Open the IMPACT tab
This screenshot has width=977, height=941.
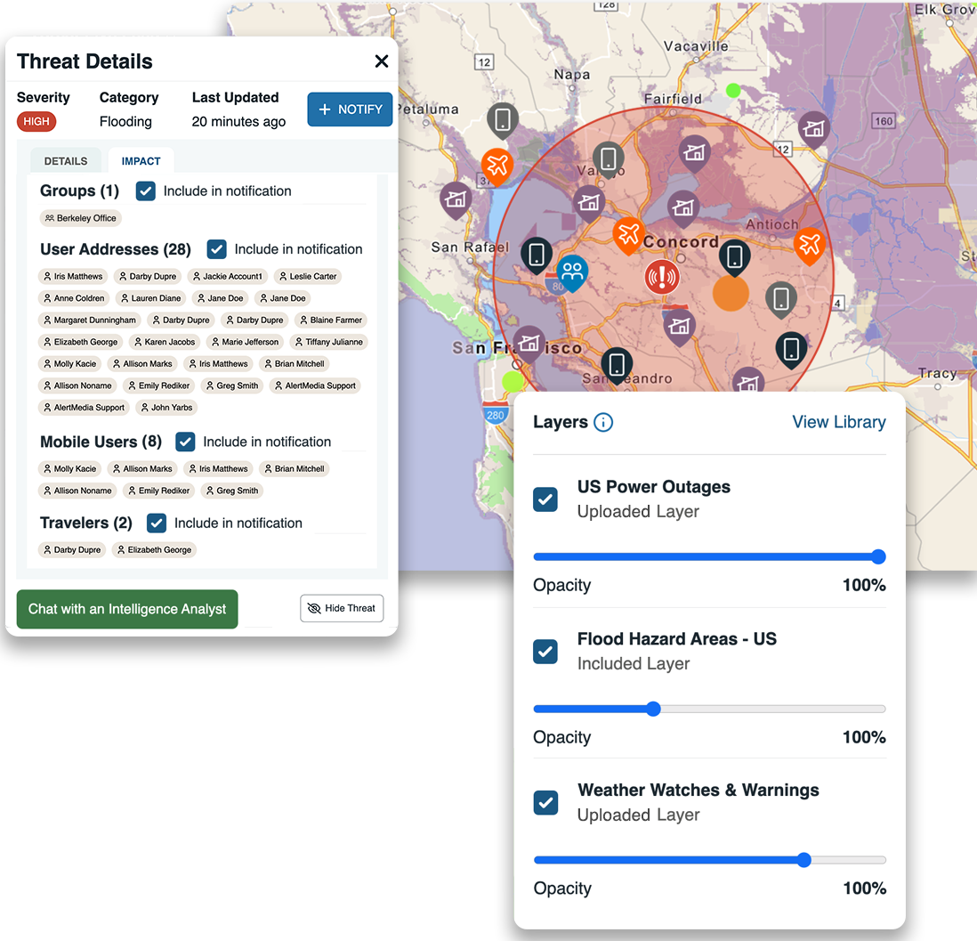click(x=140, y=160)
